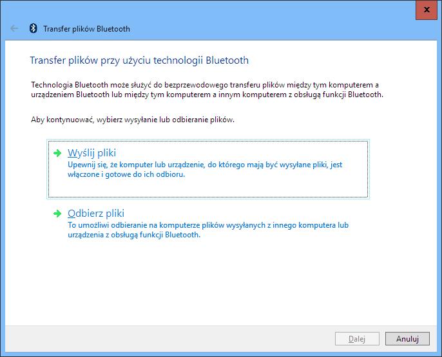This screenshot has height=357, width=442.
Task: Click the Dalej button
Action: (x=357, y=339)
